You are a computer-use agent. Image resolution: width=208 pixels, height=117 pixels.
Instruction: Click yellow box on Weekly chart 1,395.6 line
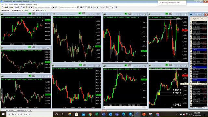159,94
